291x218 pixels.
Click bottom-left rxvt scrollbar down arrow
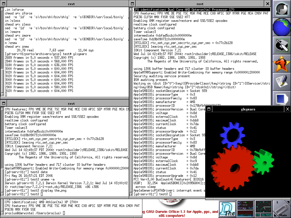(2, 194)
